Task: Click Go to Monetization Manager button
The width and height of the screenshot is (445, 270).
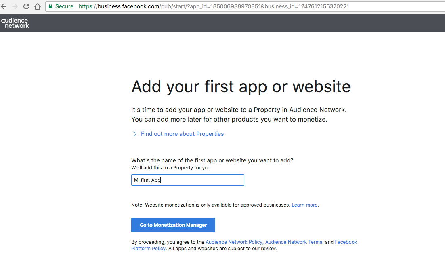Action: click(173, 225)
